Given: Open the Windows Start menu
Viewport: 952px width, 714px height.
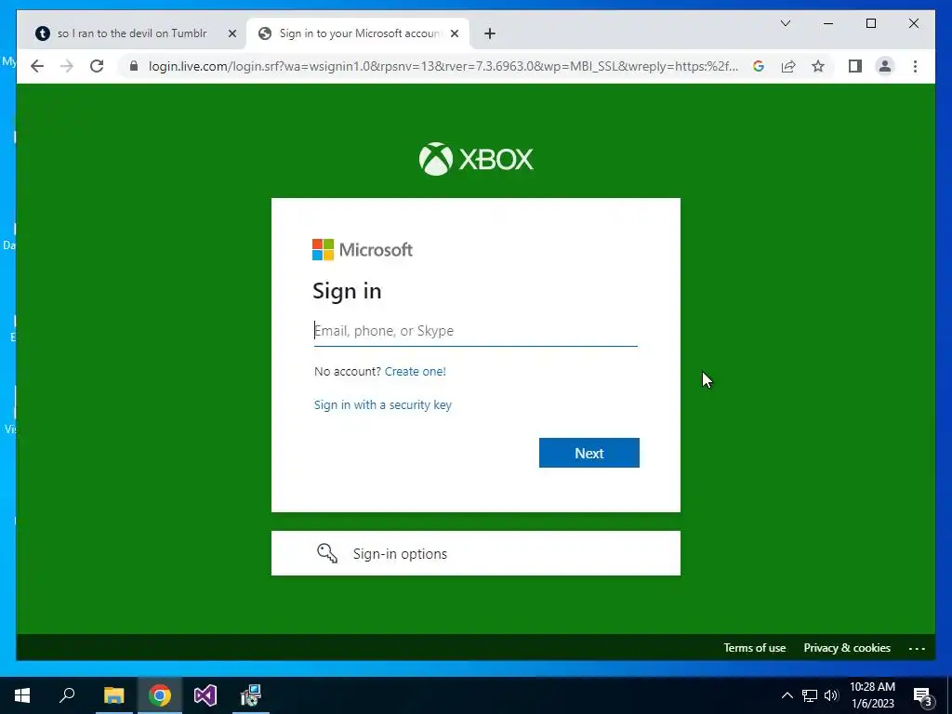Looking at the screenshot, I should pyautogui.click(x=22, y=695).
